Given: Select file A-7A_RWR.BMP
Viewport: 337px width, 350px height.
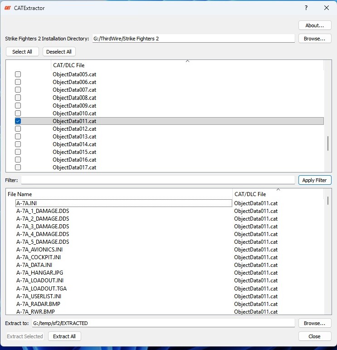Looking at the screenshot, I should point(35,311).
